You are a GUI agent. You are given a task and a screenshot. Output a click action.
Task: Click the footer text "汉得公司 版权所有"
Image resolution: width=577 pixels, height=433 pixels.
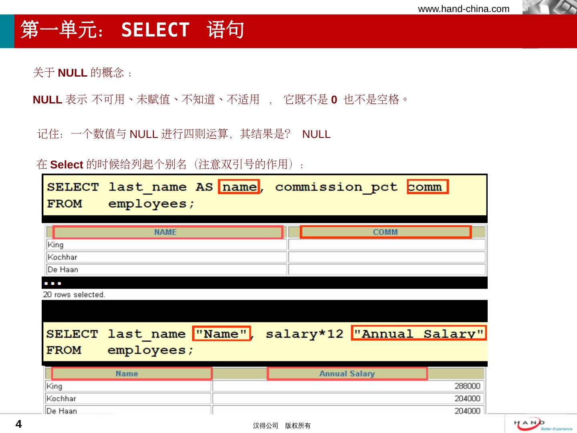(282, 426)
